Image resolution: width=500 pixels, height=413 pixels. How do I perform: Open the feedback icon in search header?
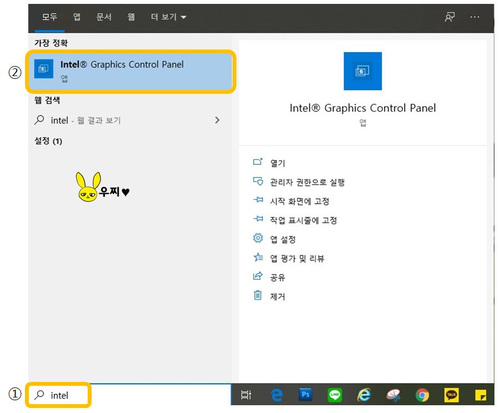point(450,17)
